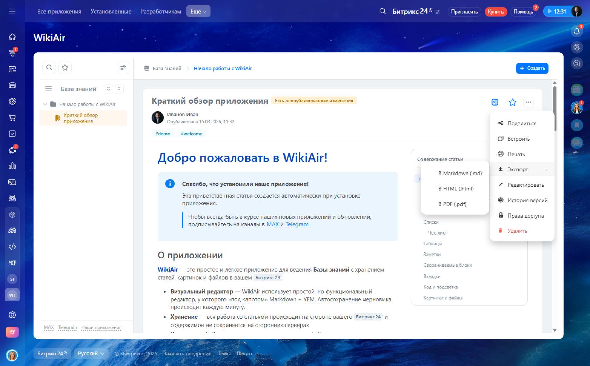The height and width of the screenshot is (366, 590).
Task: Open the user profile avatar top-right
Action: (x=576, y=11)
